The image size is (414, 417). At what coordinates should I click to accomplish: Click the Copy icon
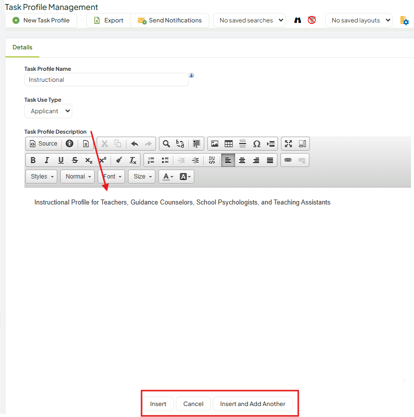[118, 144]
